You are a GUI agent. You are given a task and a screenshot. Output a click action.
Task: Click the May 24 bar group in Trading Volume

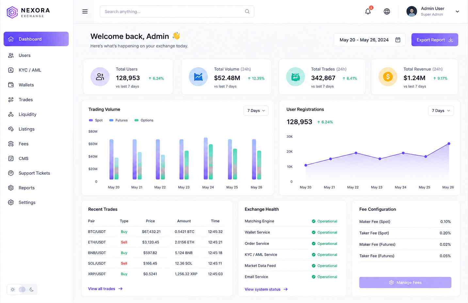[208, 159]
